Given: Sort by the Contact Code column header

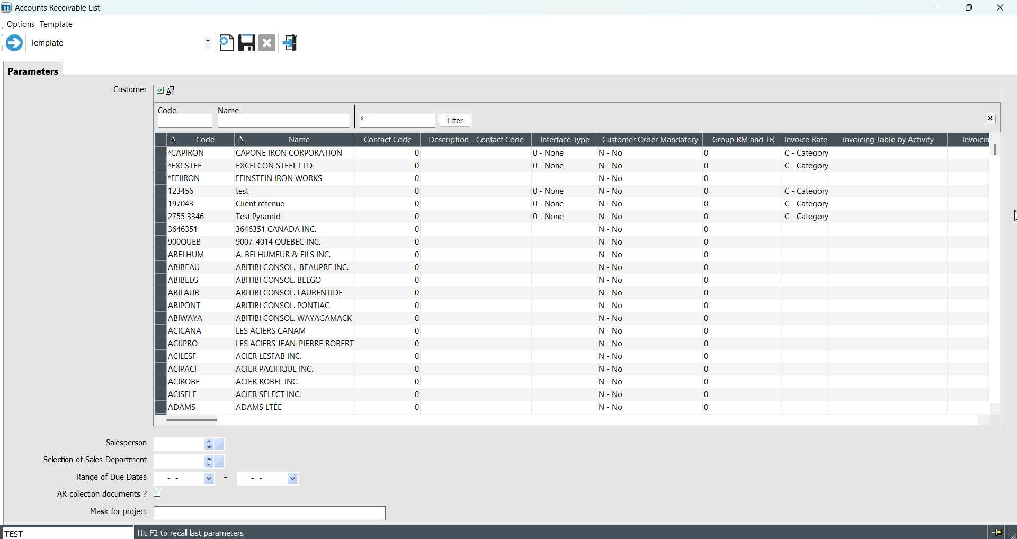Looking at the screenshot, I should 387,140.
